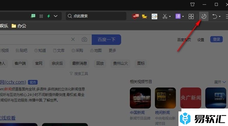Open the 搜索工具 filter

(79, 74)
